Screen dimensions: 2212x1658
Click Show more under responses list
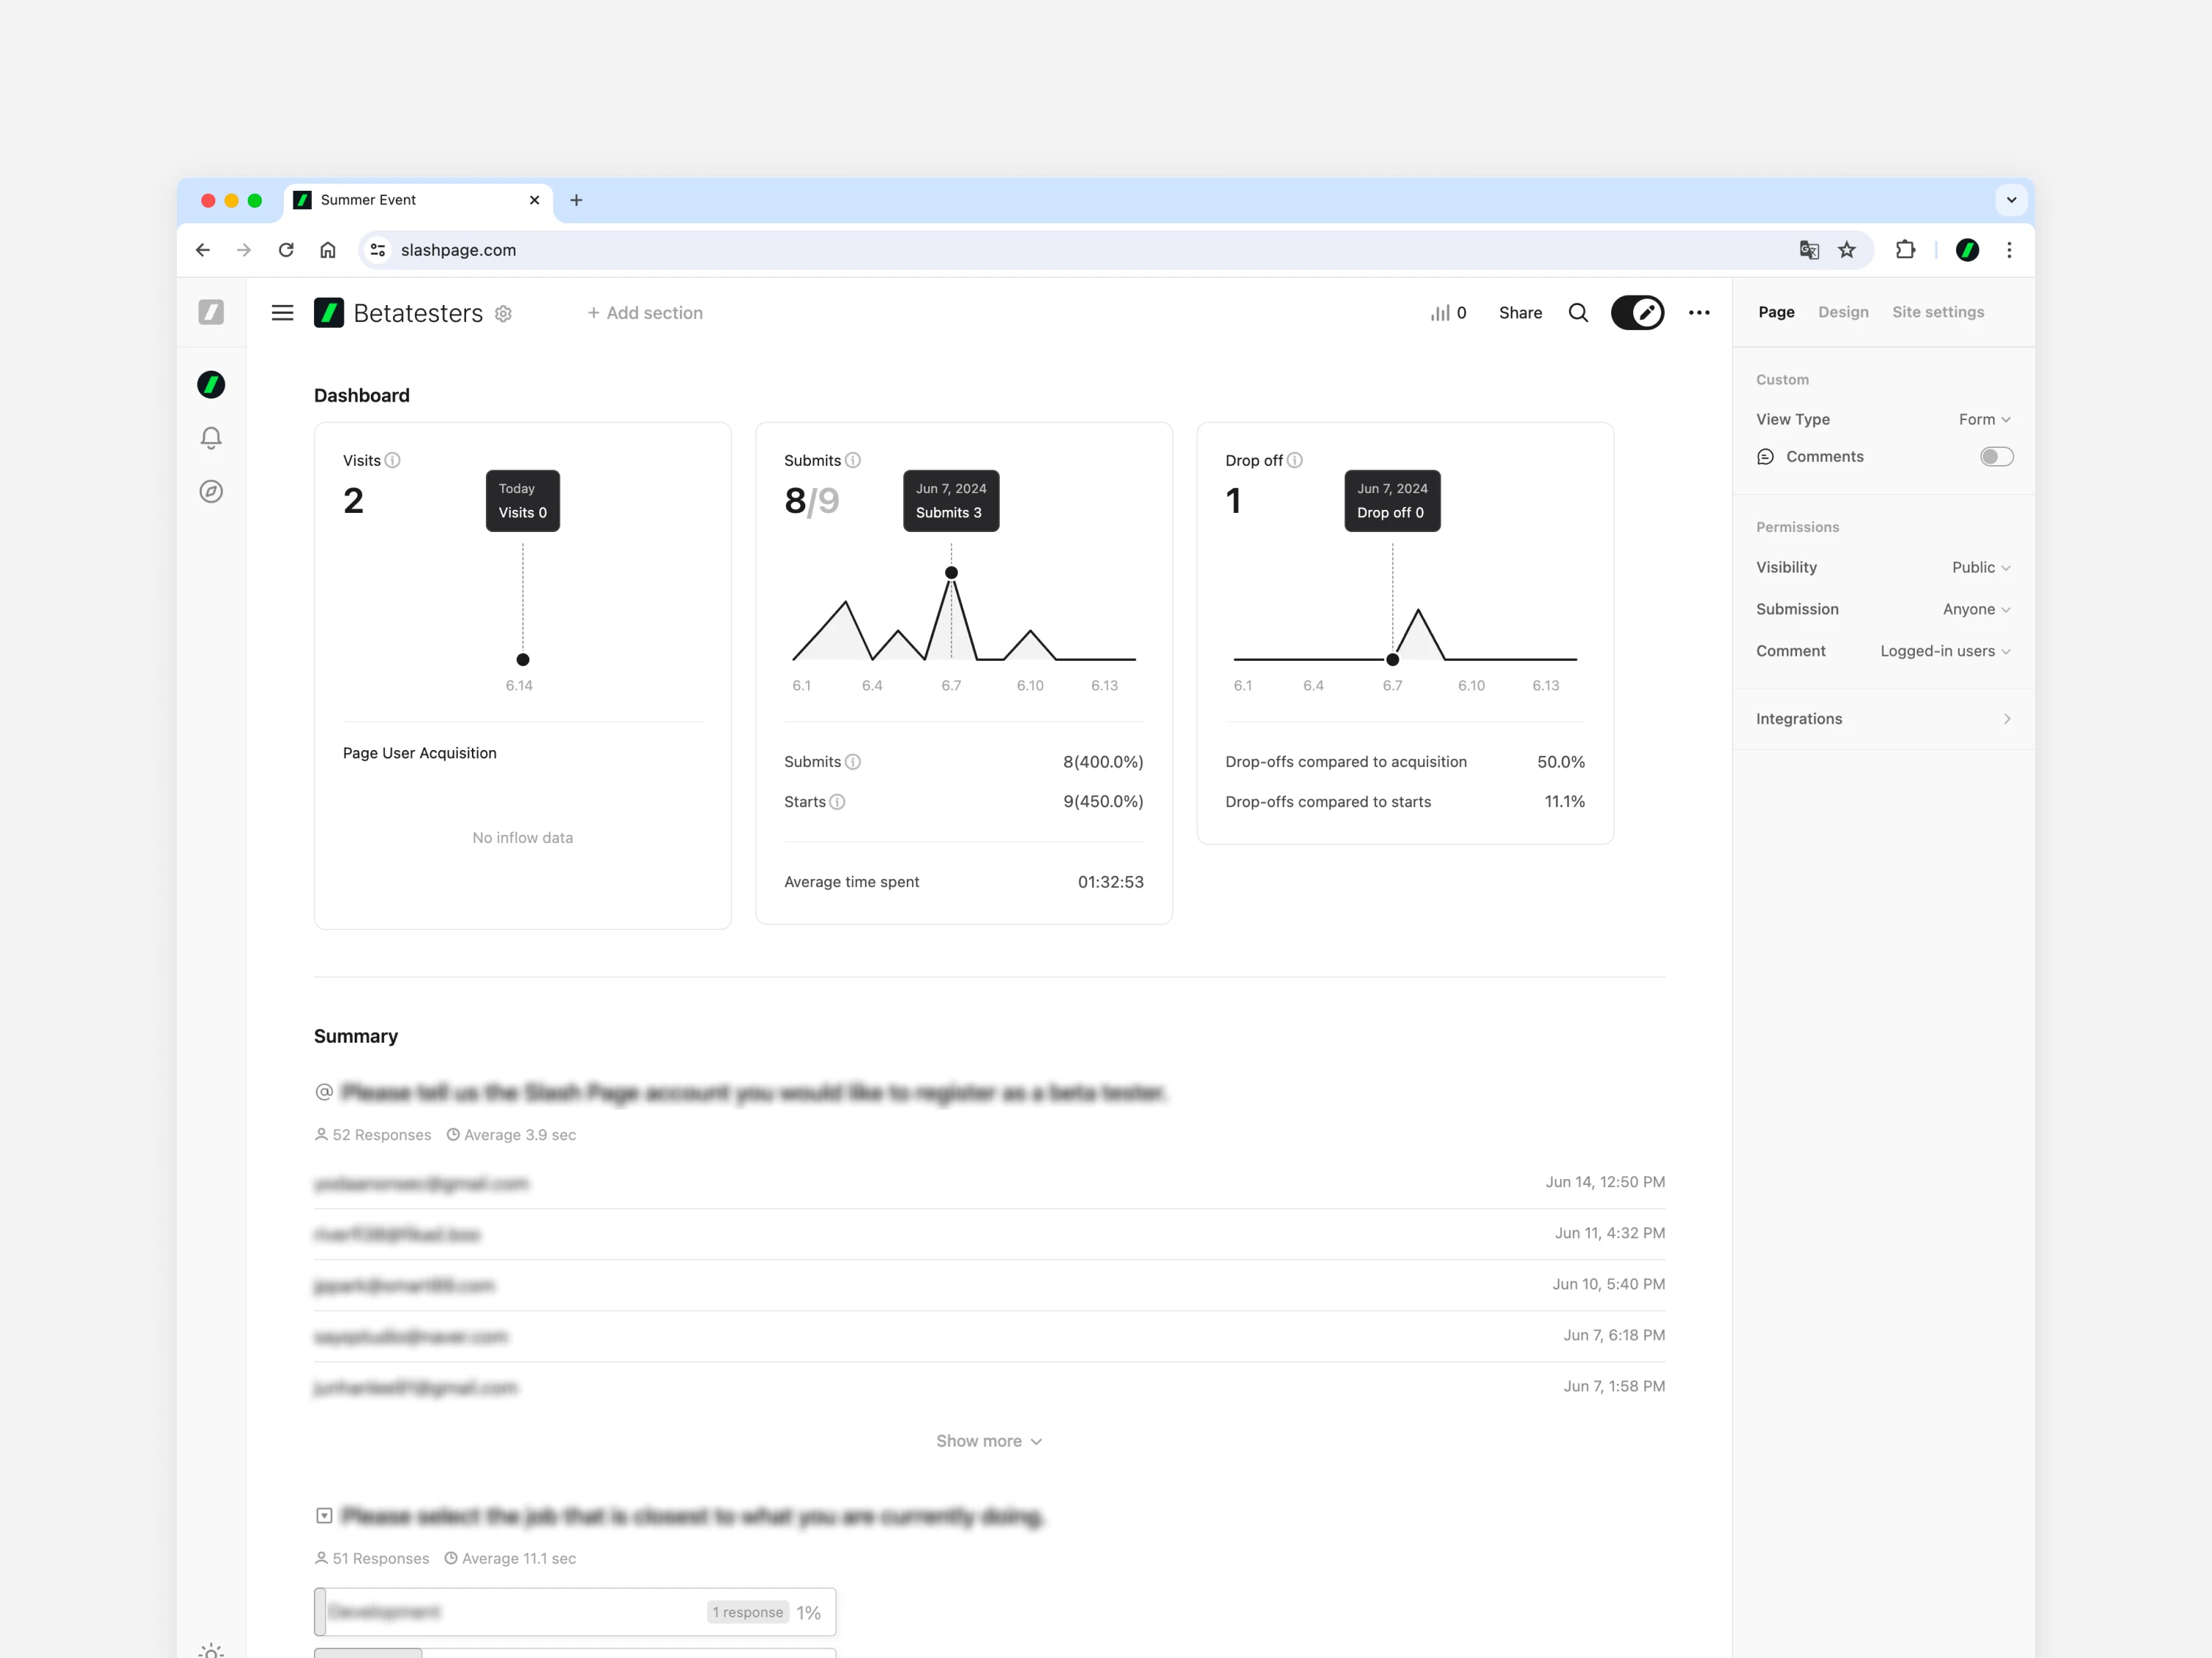[x=988, y=1441]
